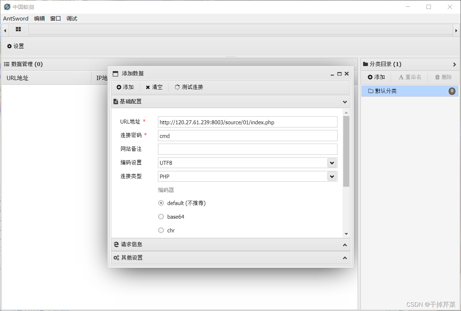The image size is (461, 311).
Task: Select the chr encoder option
Action: pyautogui.click(x=161, y=230)
